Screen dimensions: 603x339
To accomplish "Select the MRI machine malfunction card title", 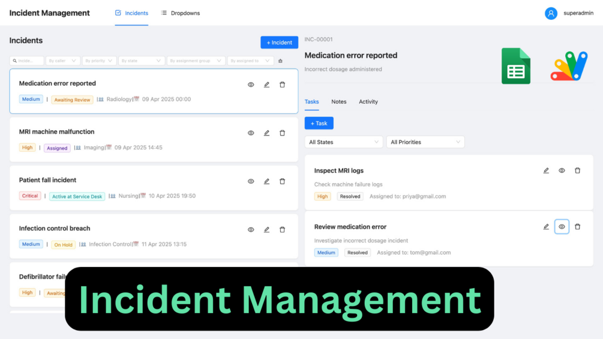I will (56, 132).
